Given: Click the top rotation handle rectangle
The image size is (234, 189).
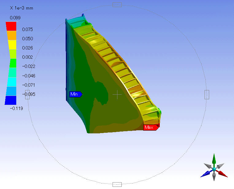Looking at the screenshot, I should pyautogui.click(x=117, y=5).
